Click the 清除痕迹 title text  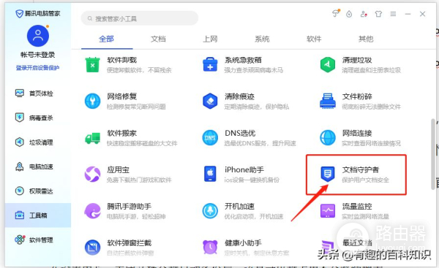point(239,96)
